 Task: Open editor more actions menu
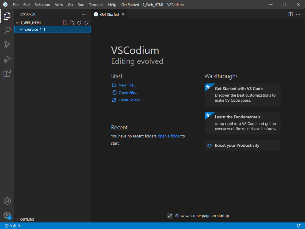(298, 14)
